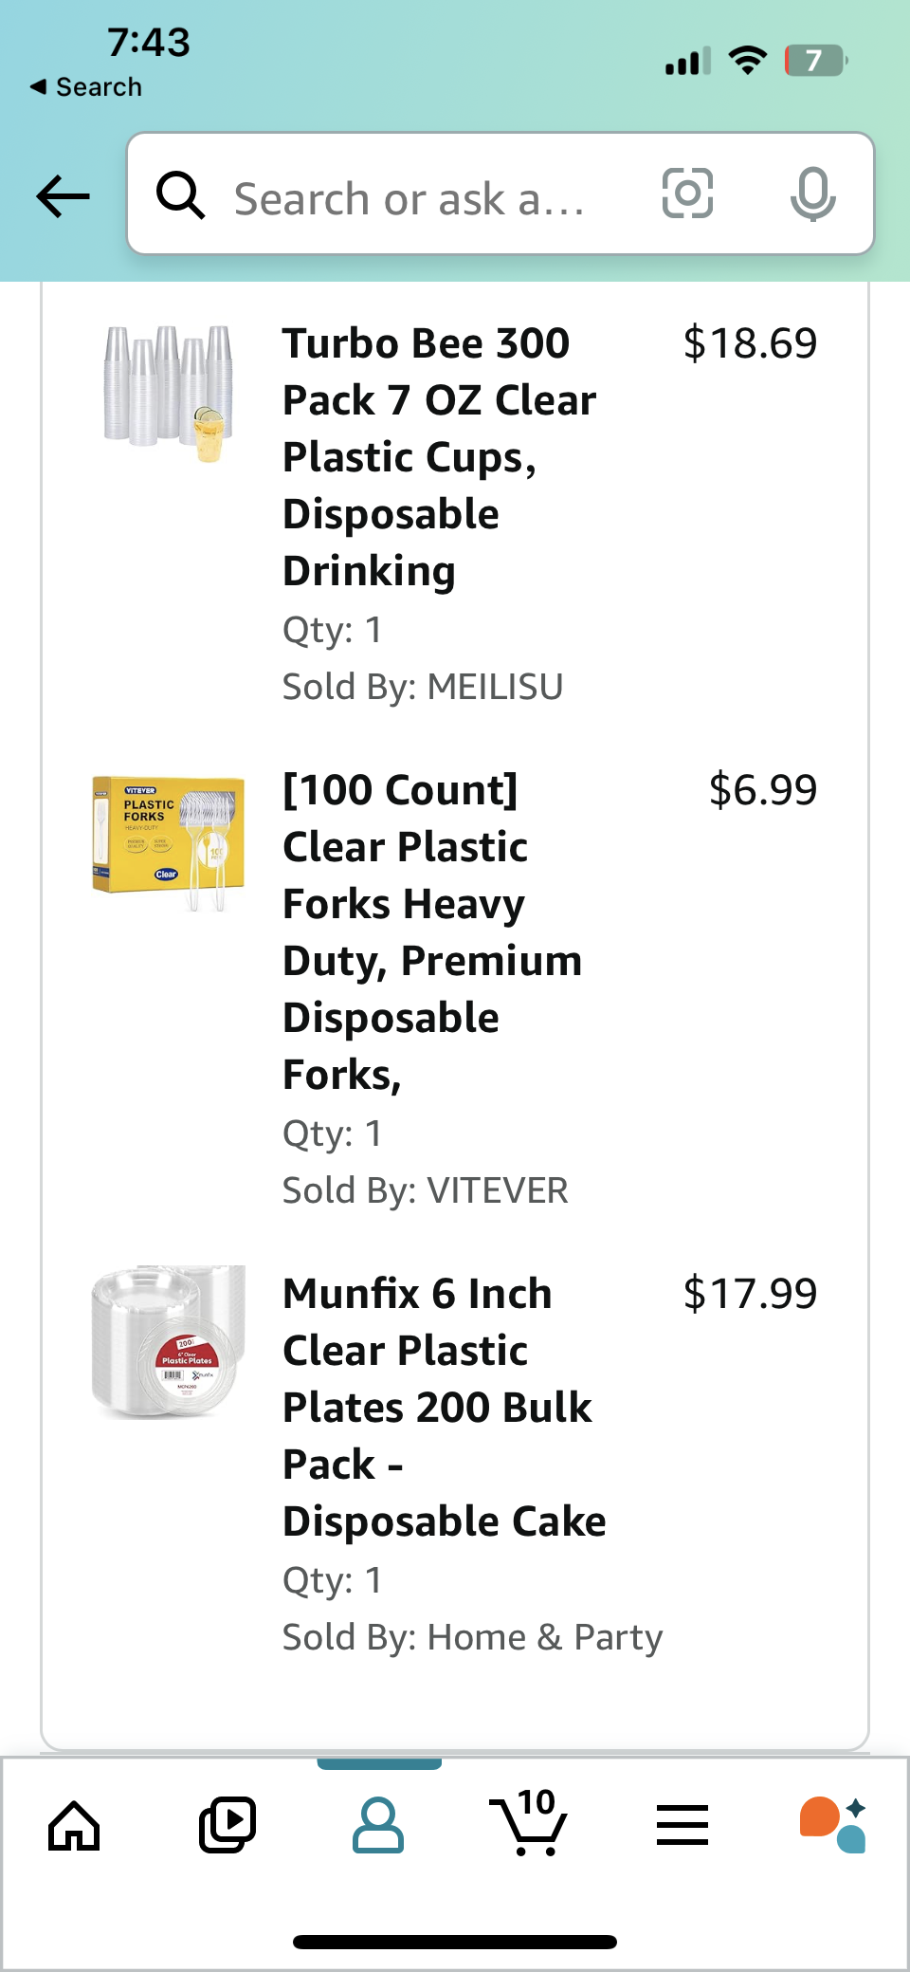910x1972 pixels.
Task: Open your profile account icon
Action: pos(378,1824)
